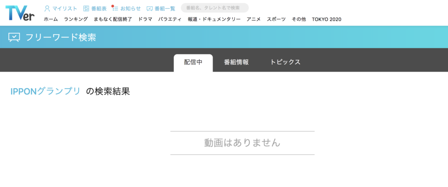Click the の検索結果 text

tap(108, 91)
